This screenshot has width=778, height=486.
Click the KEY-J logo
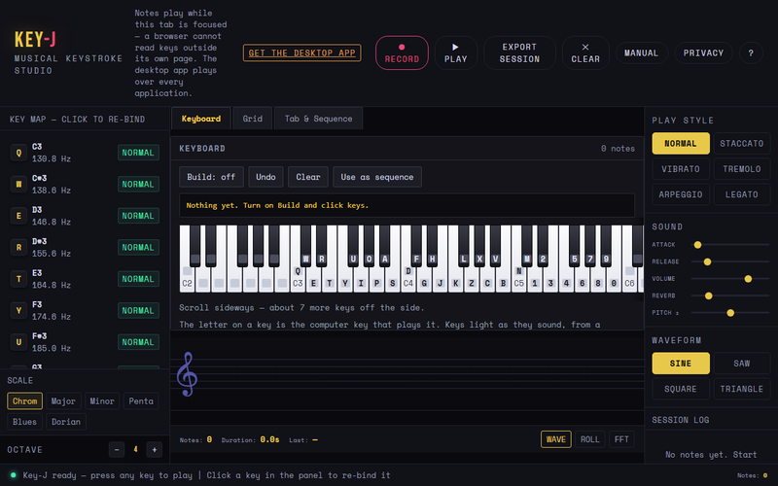pos(35,39)
